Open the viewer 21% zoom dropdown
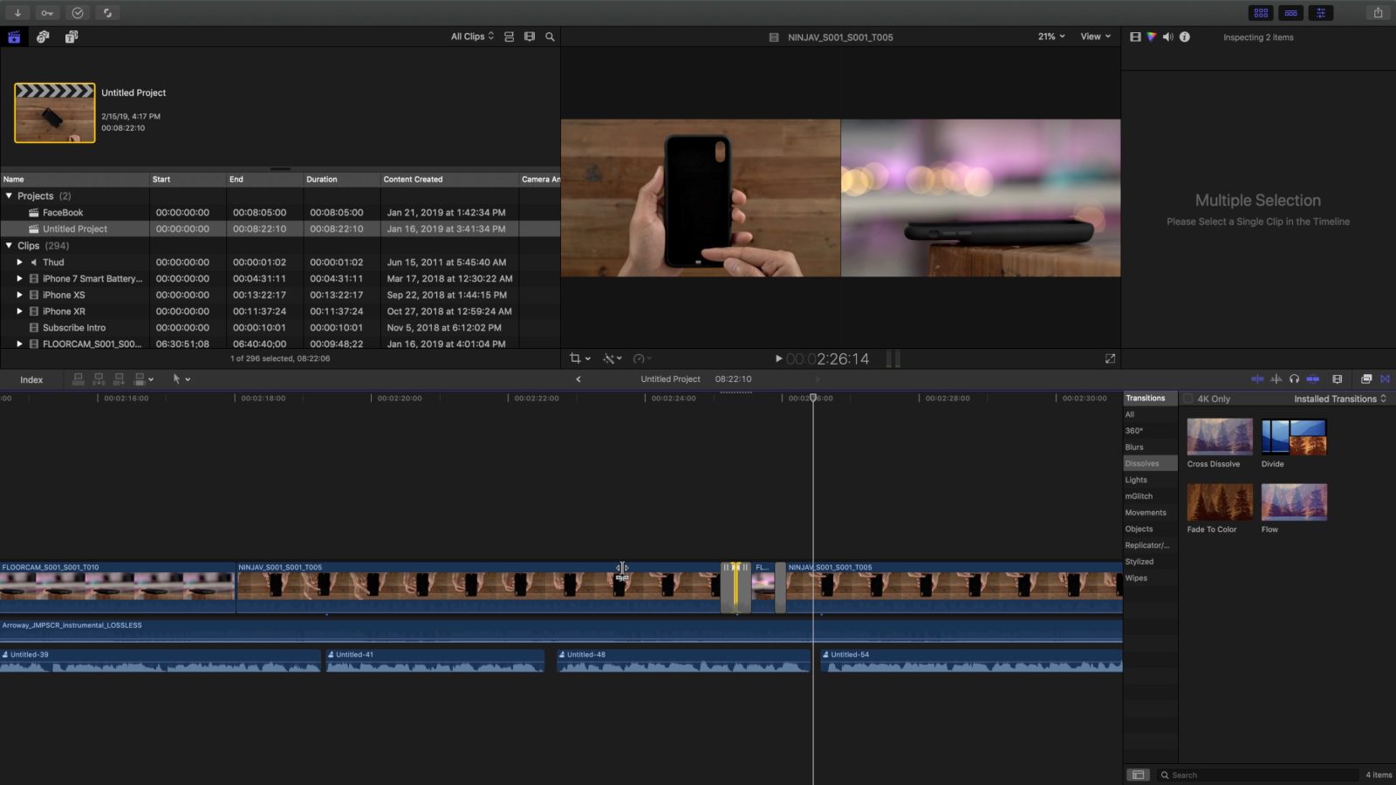This screenshot has width=1396, height=785. click(1050, 37)
